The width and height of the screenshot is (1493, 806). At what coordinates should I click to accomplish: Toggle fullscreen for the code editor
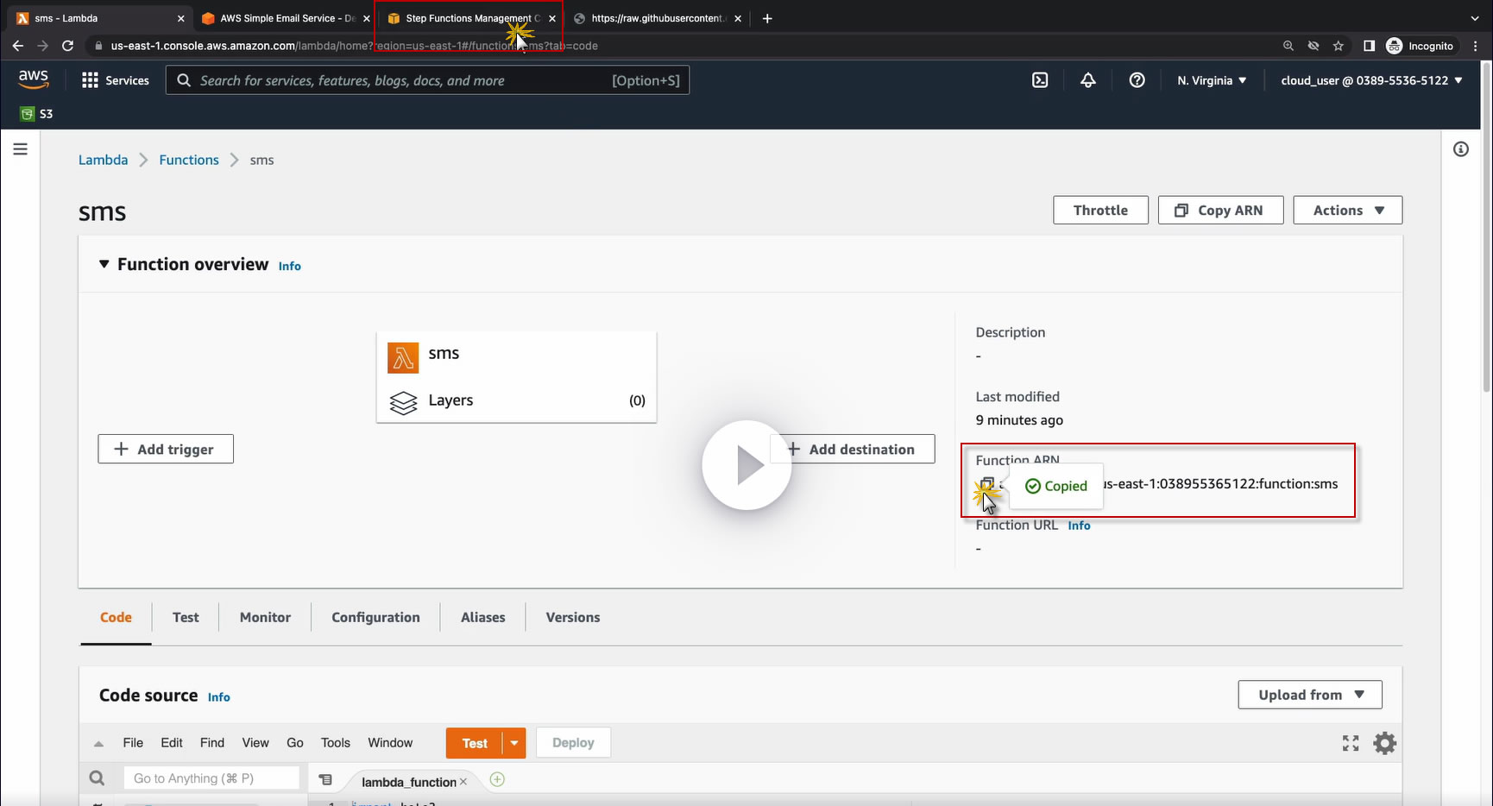coord(1351,743)
